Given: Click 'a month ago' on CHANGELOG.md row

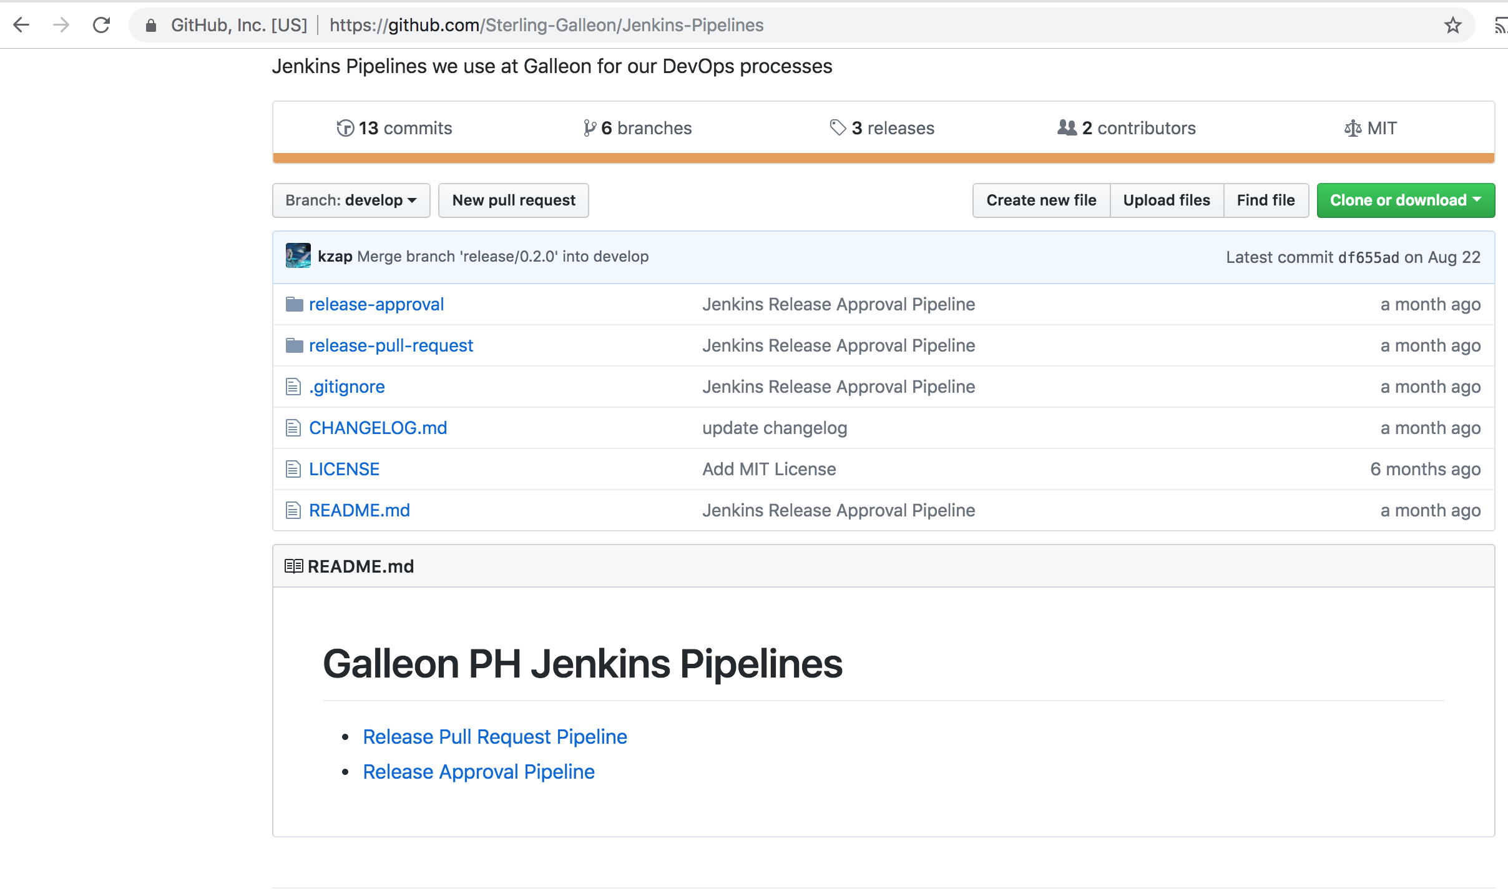Looking at the screenshot, I should click(1431, 428).
